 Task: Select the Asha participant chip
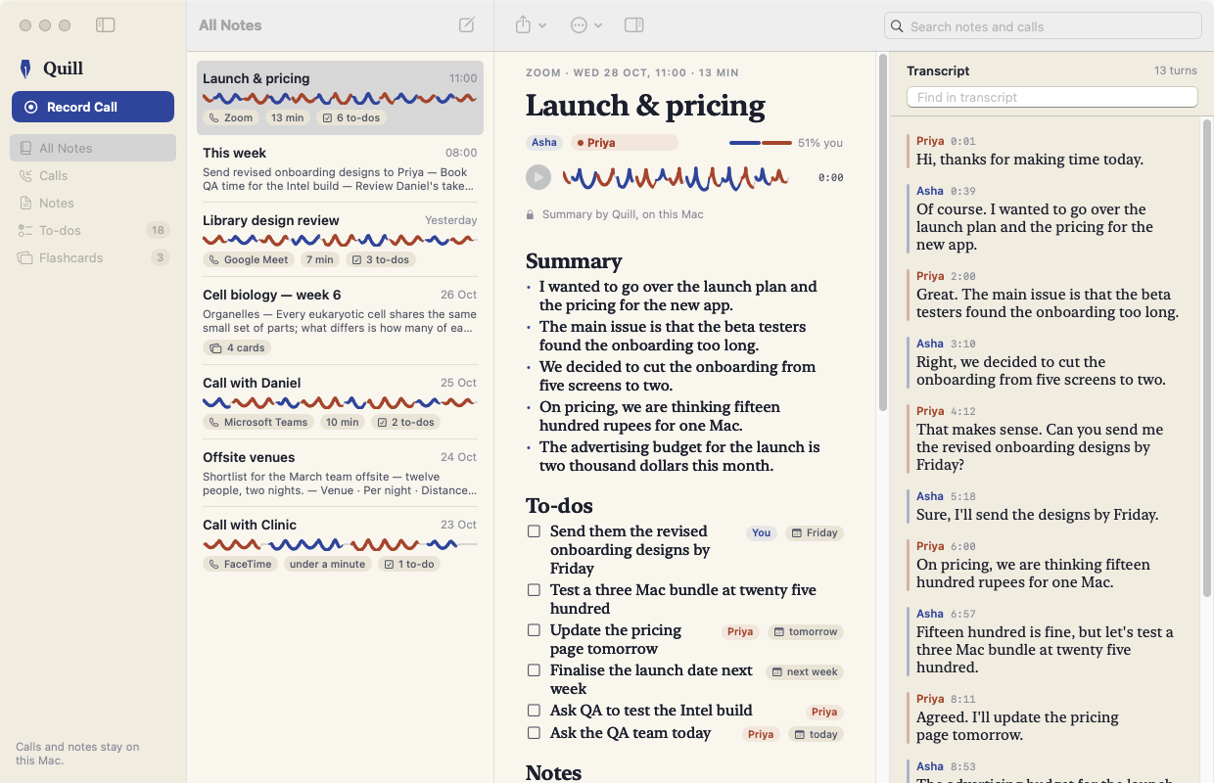[x=544, y=143]
